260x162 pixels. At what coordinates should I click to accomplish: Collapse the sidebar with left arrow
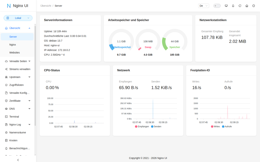[18, 160]
